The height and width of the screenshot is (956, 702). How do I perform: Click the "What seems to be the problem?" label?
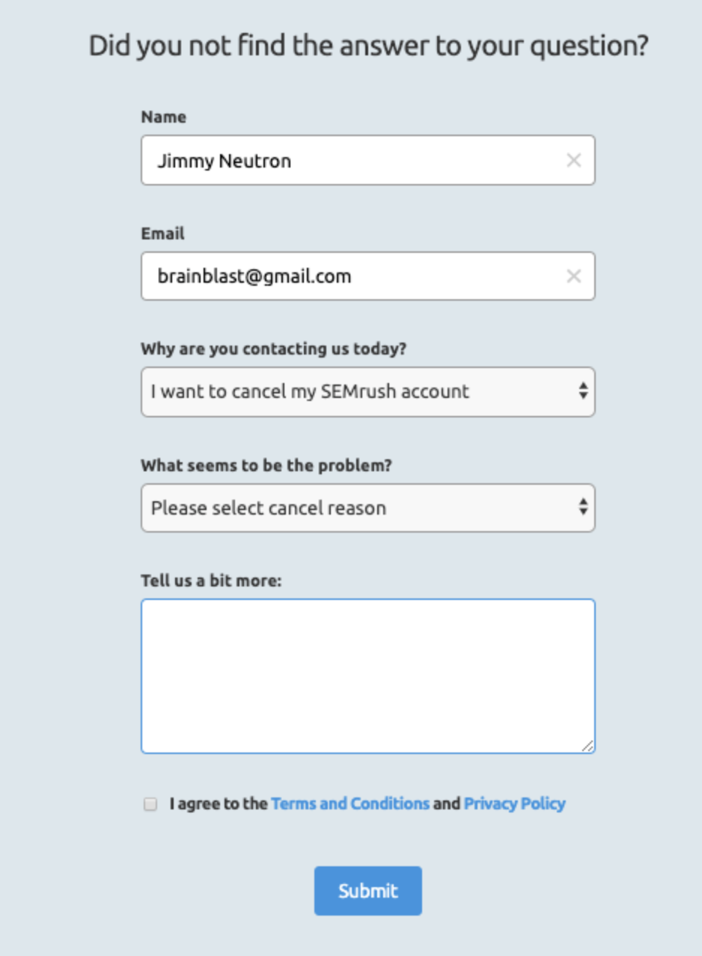266,465
